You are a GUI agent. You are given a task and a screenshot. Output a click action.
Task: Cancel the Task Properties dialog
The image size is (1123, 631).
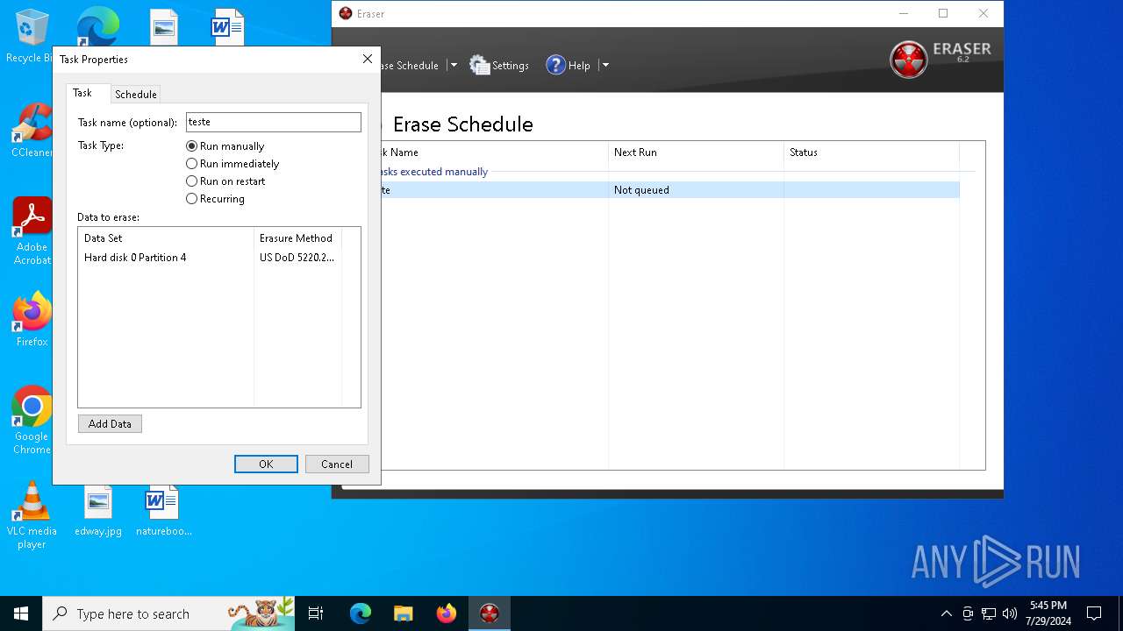point(337,464)
